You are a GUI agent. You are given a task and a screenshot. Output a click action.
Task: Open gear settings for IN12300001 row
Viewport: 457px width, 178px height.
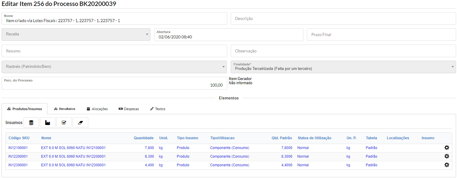[x=447, y=165]
